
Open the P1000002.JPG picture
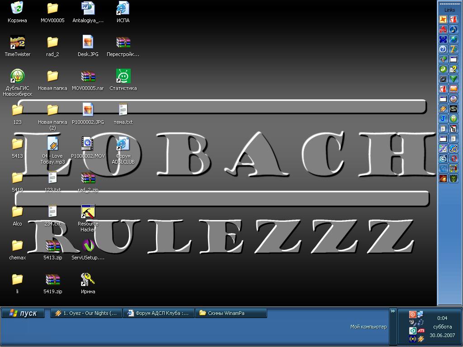(88, 113)
